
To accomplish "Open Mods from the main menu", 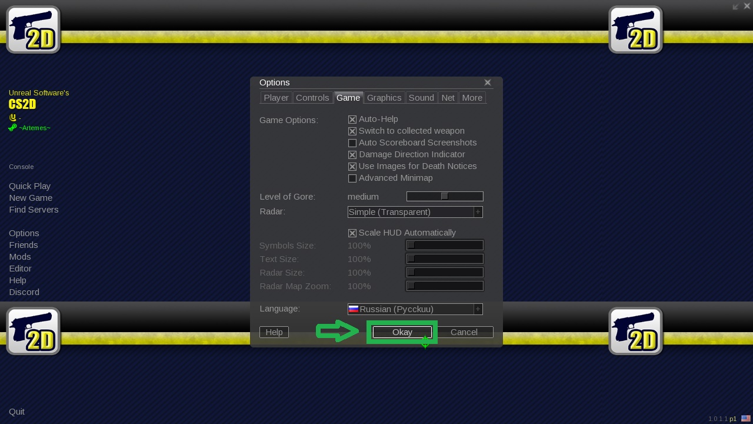I will pos(20,257).
